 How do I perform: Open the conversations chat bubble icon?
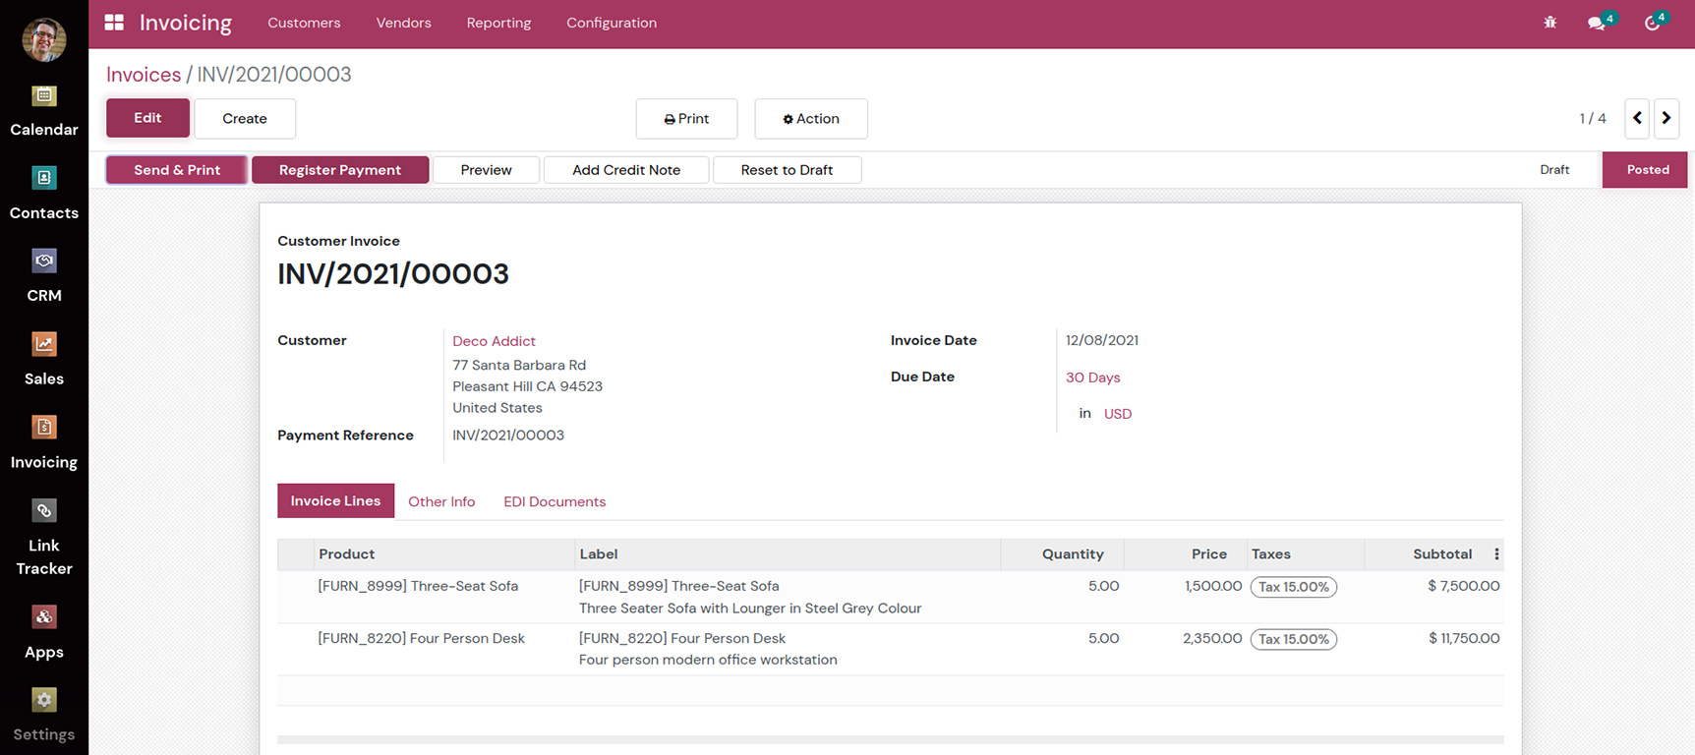[1597, 23]
